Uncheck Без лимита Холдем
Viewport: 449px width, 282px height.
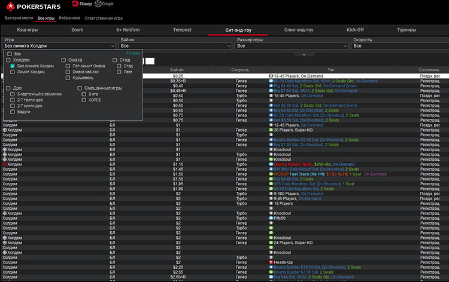point(13,66)
